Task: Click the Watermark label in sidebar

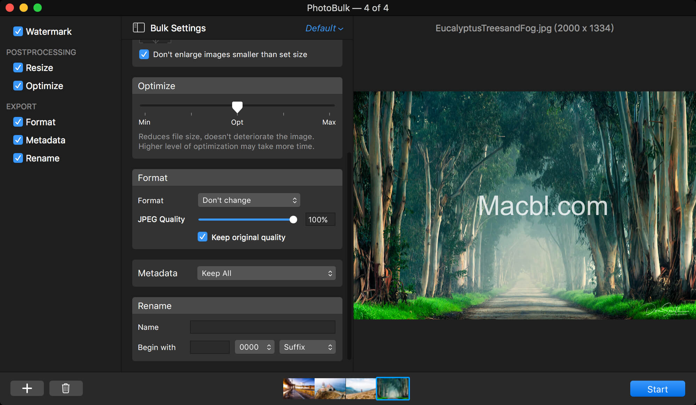Action: 49,32
